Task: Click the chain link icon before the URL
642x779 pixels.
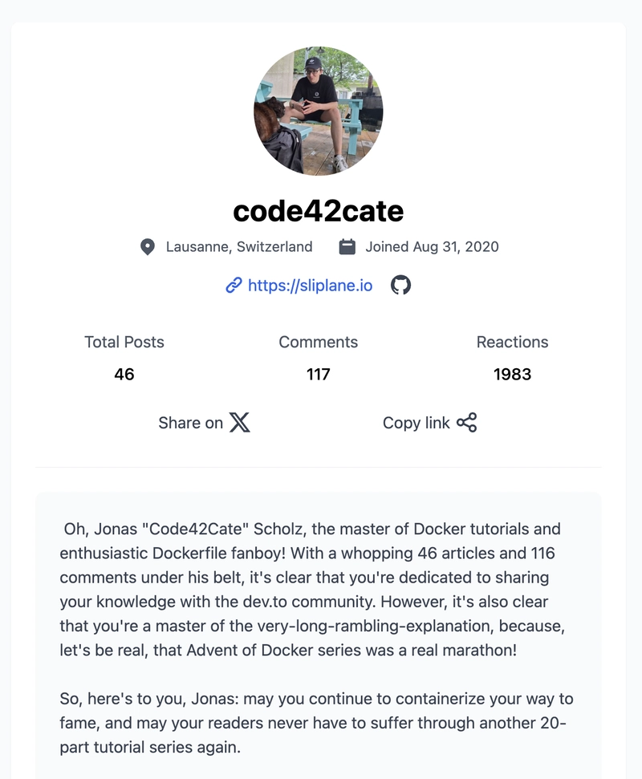Action: [x=234, y=285]
